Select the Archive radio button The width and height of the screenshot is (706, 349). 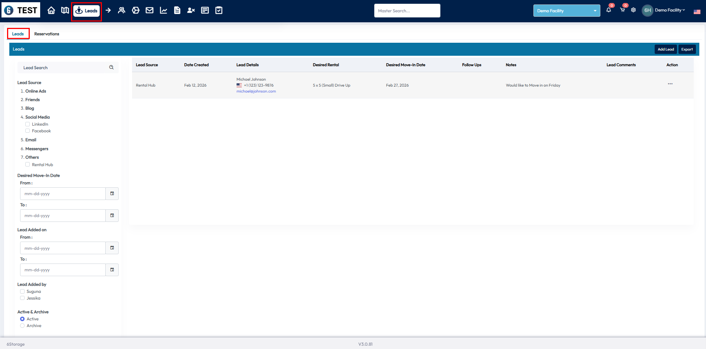(x=22, y=326)
